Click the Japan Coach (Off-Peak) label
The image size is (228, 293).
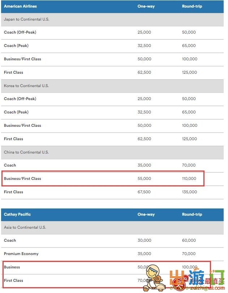click(x=20, y=33)
